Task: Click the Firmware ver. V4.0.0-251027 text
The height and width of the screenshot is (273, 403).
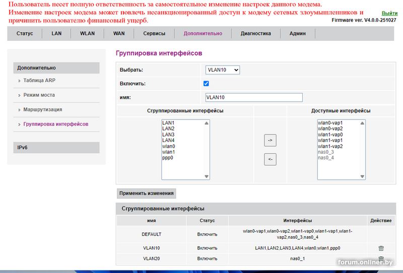Action: pos(364,20)
